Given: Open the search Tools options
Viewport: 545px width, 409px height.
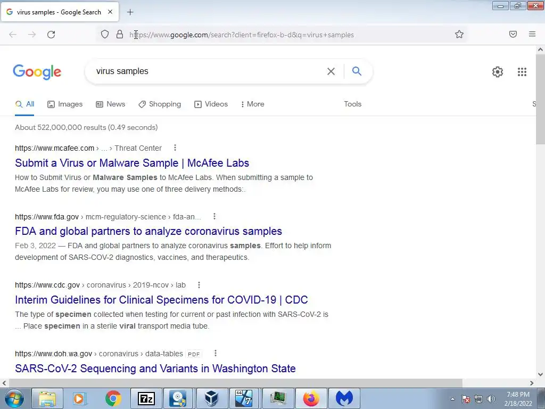Looking at the screenshot, I should tap(352, 104).
